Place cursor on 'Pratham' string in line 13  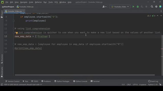coord(43,36)
